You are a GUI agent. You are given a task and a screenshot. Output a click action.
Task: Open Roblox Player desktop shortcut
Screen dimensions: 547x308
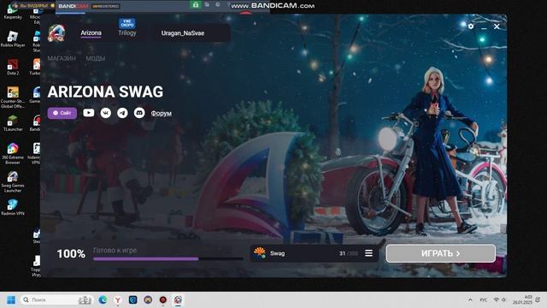pyautogui.click(x=13, y=39)
